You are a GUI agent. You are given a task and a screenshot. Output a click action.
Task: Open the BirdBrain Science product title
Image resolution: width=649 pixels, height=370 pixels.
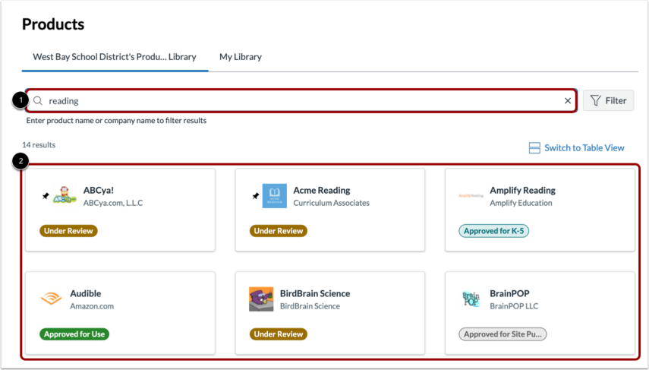click(x=315, y=293)
